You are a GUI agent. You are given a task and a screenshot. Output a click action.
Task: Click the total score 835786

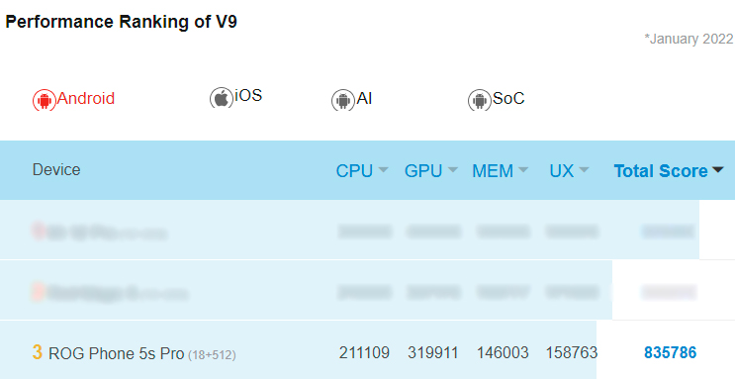671,352
